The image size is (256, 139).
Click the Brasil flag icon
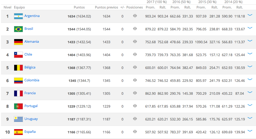pos(18,29)
